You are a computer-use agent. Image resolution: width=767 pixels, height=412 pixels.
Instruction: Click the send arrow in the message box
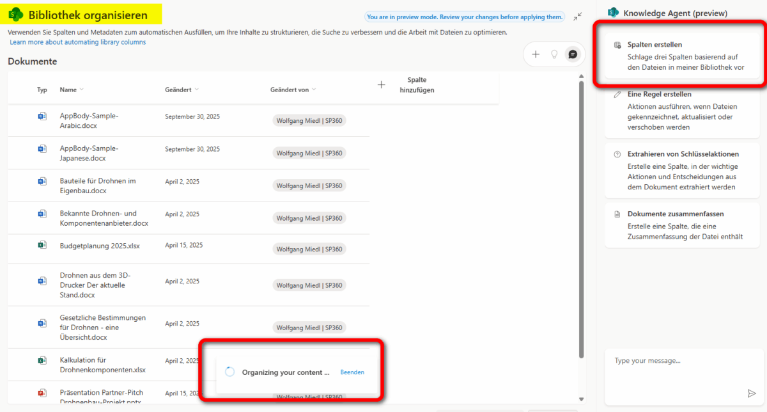[x=751, y=393]
